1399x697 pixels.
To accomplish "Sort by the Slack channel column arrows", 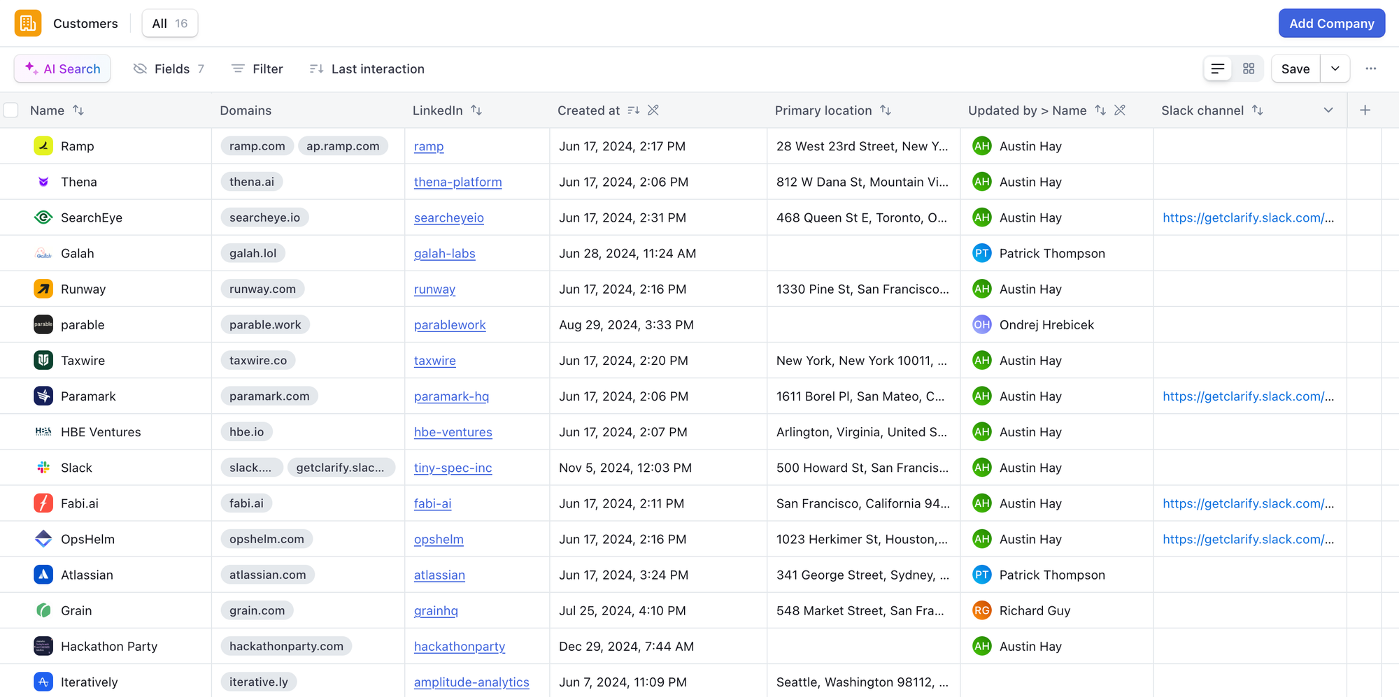I will 1258,110.
